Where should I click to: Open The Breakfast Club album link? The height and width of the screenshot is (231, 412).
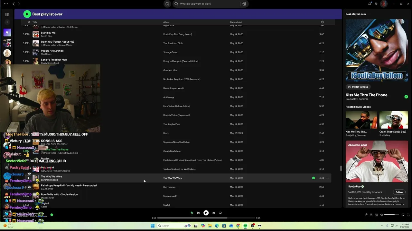[x=173, y=43]
